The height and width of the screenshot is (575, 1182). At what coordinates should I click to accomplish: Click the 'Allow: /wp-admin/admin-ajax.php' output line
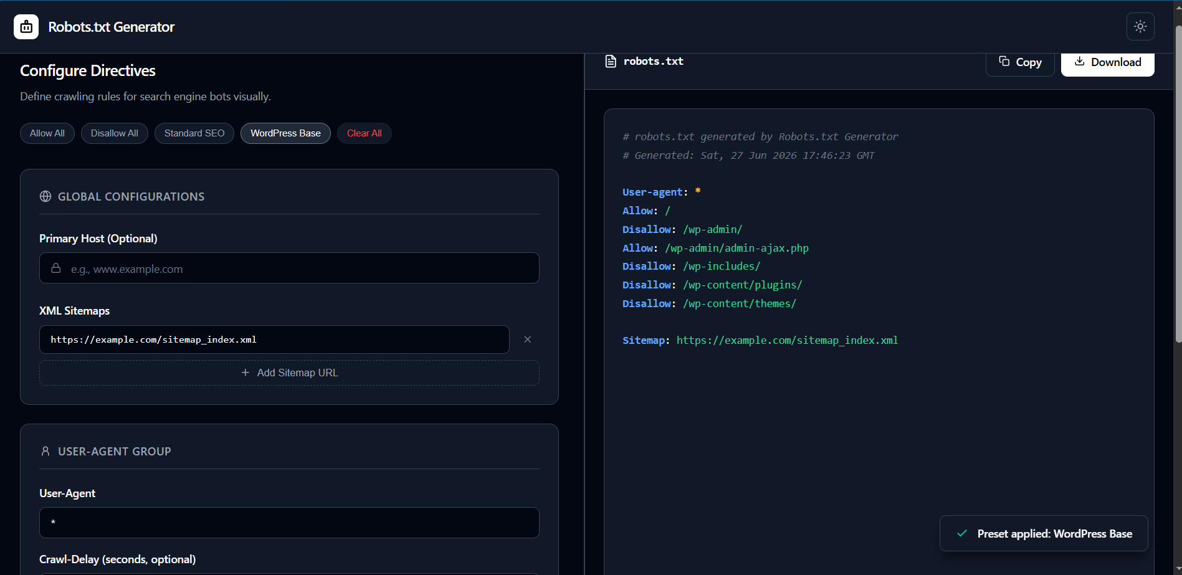[x=715, y=248]
